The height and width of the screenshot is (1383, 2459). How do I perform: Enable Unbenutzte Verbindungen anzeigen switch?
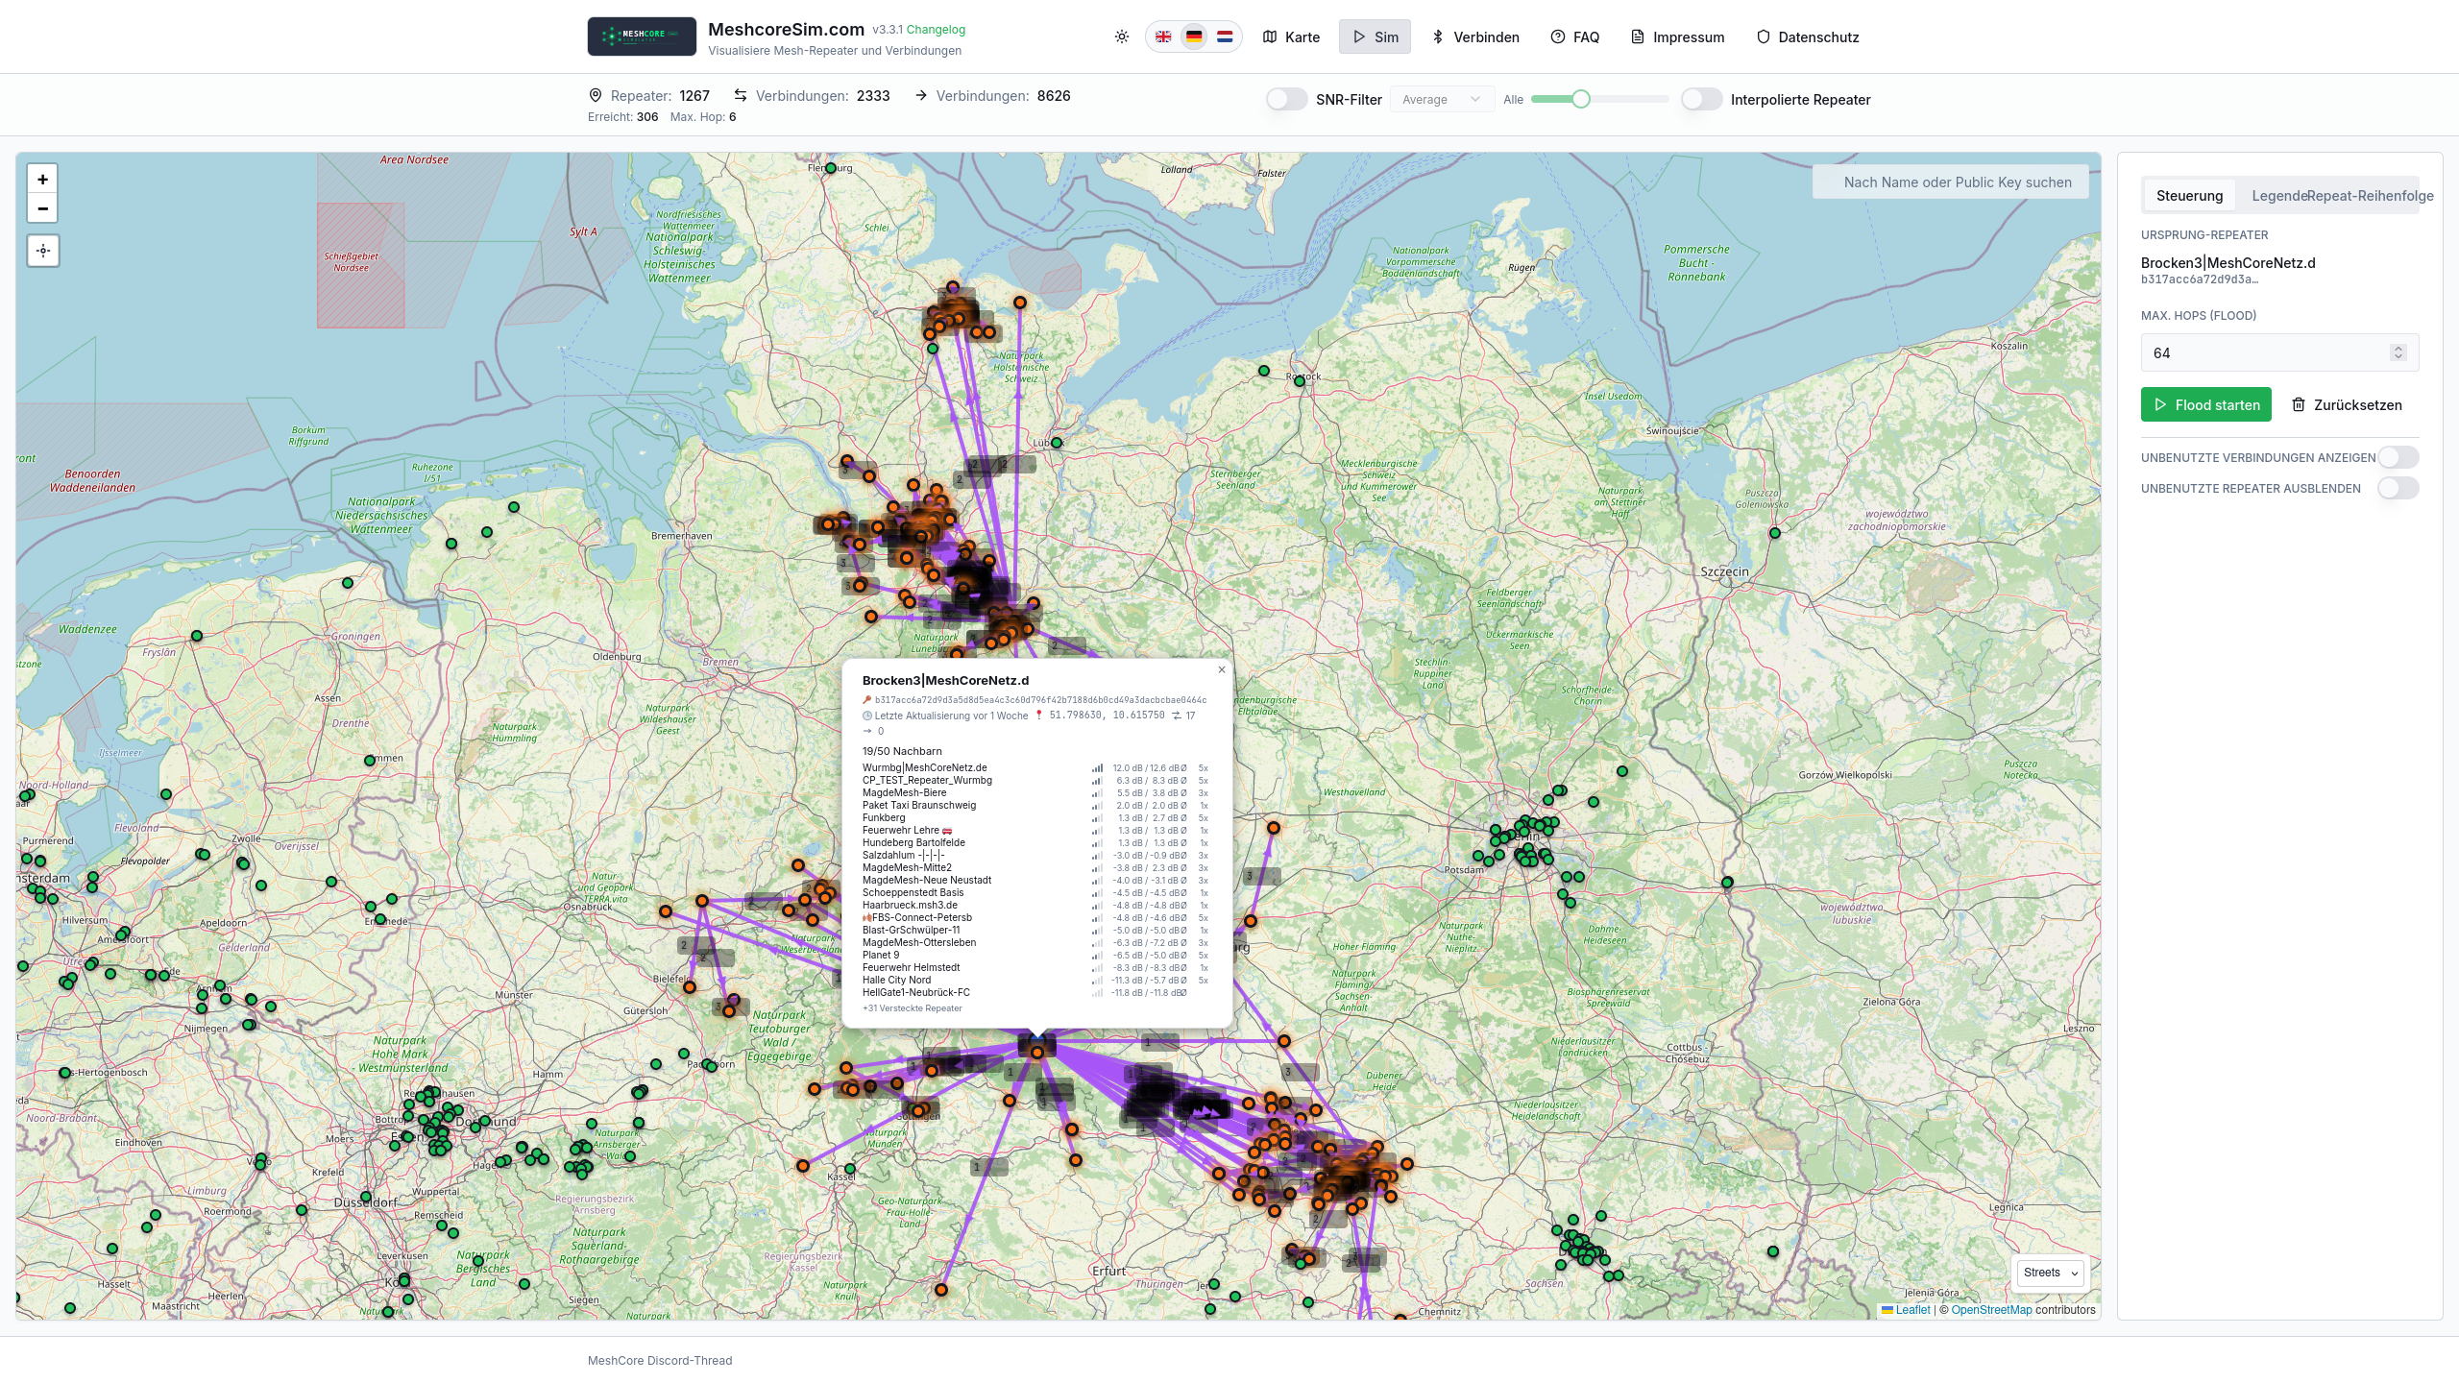pyautogui.click(x=2398, y=458)
